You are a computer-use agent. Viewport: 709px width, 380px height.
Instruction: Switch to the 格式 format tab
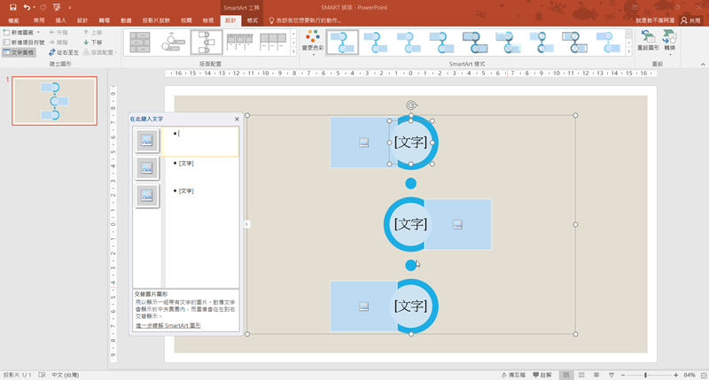(253, 19)
